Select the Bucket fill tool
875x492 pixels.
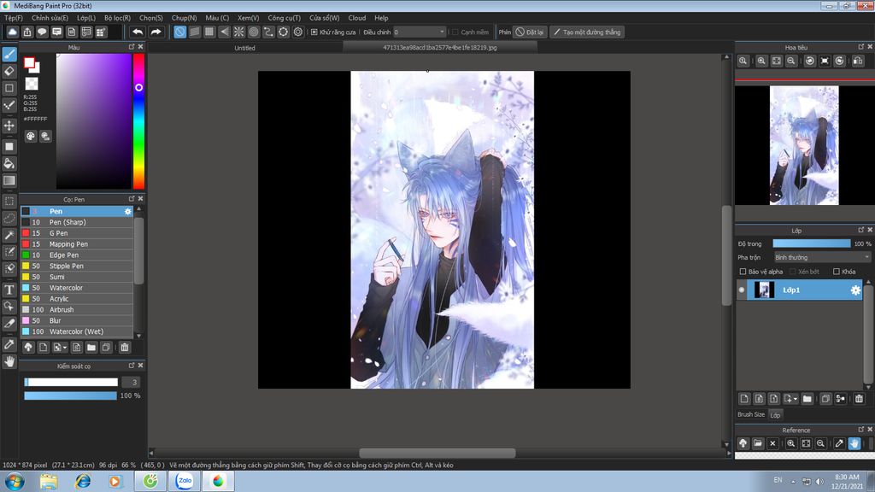click(9, 163)
